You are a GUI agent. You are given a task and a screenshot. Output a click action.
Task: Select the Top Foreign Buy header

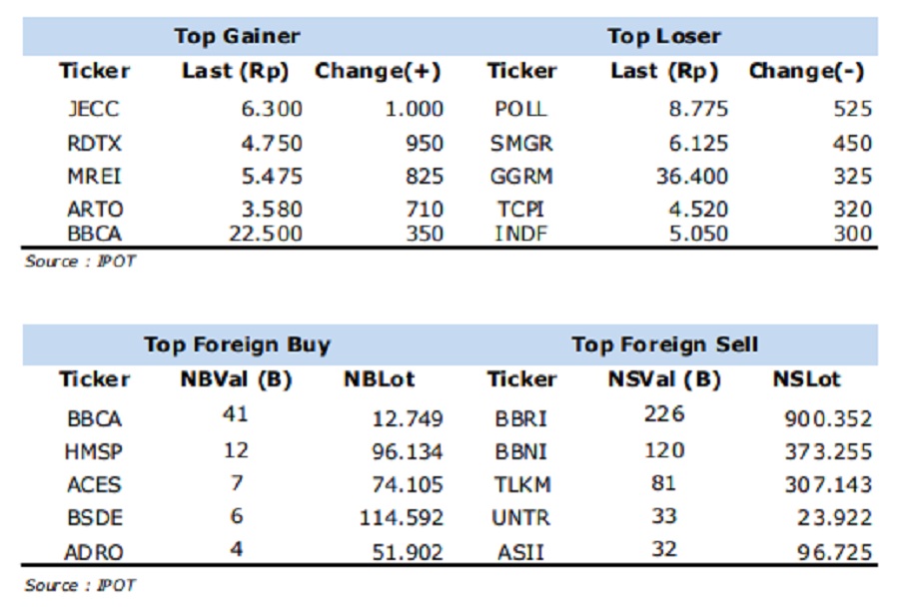coord(237,345)
